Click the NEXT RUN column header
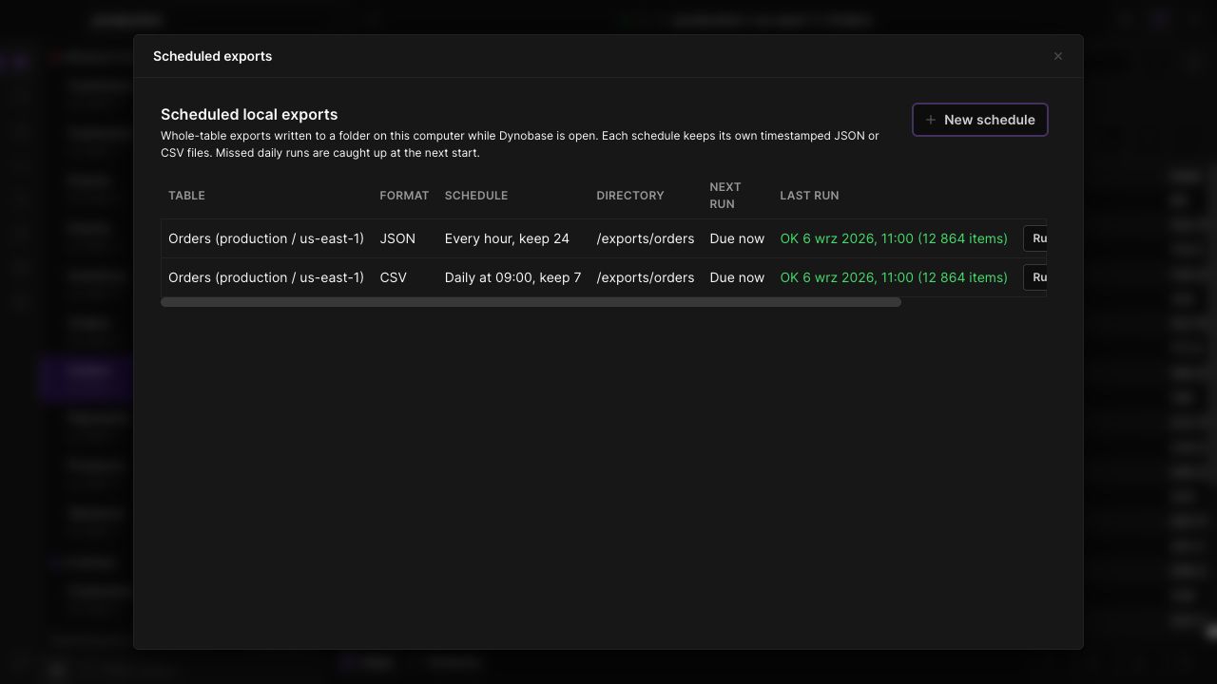 tap(725, 196)
